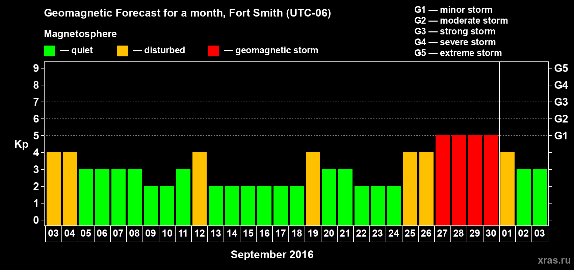Click the green quiet legend swatch

(49, 51)
